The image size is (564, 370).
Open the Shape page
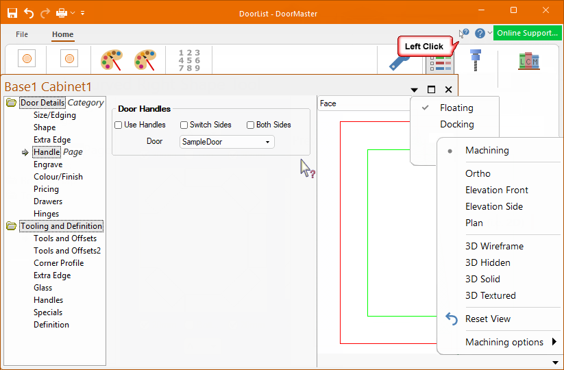(45, 127)
